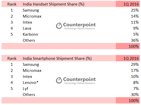Click the 25% Samsung handset share value

[135, 10]
